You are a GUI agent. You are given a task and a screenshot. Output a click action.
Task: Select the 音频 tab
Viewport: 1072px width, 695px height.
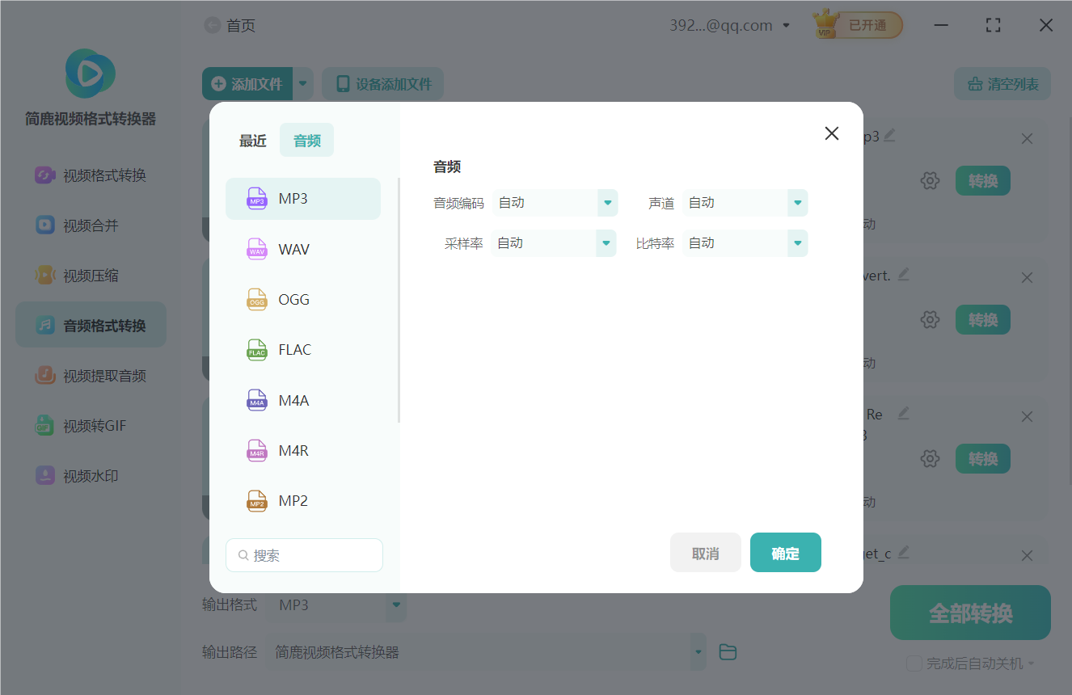pos(306,139)
